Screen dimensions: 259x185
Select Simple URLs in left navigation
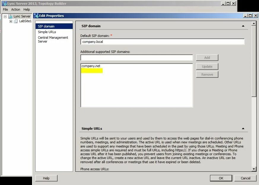point(54,32)
